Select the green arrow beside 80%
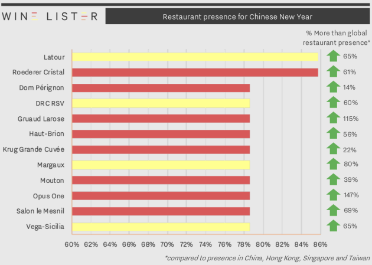 (x=334, y=164)
